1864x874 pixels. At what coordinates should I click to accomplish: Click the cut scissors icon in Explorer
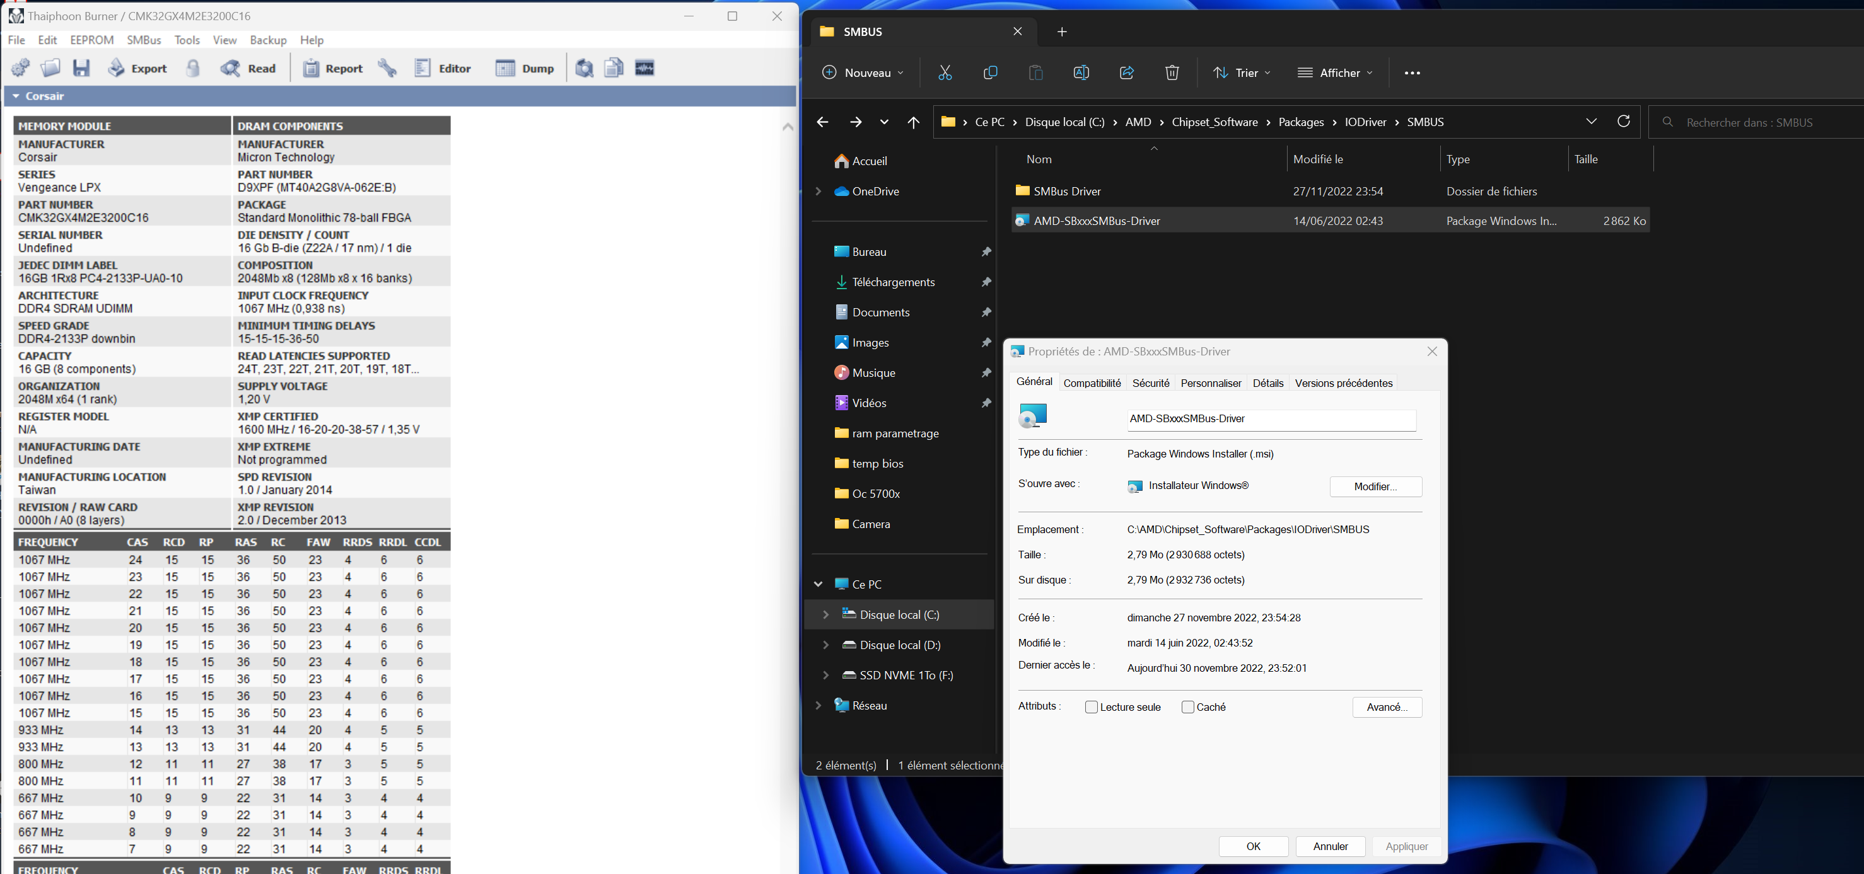945,72
